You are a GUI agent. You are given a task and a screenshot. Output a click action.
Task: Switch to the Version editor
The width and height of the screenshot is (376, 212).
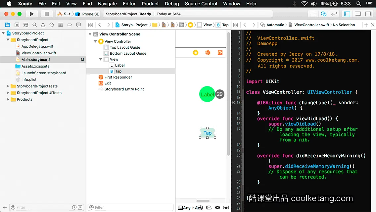pos(334,14)
